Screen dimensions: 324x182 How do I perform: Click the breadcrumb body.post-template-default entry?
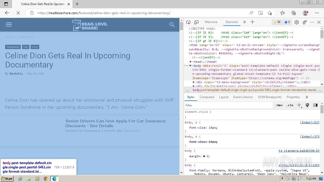click(x=254, y=90)
